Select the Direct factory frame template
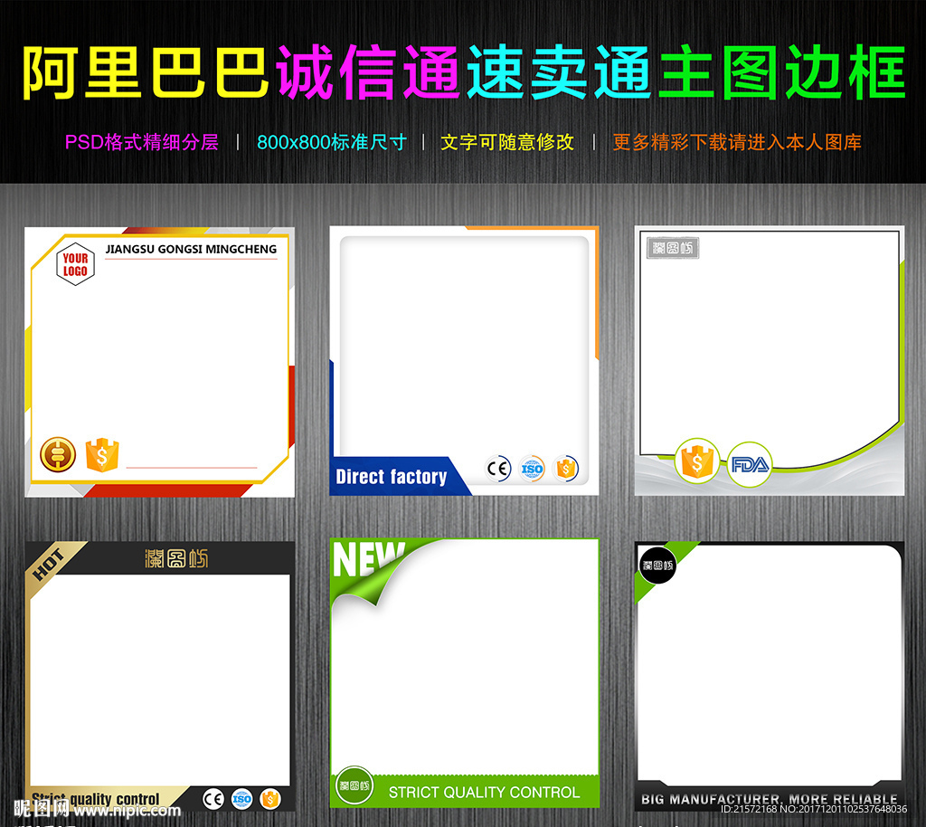The width and height of the screenshot is (926, 827). (x=464, y=360)
